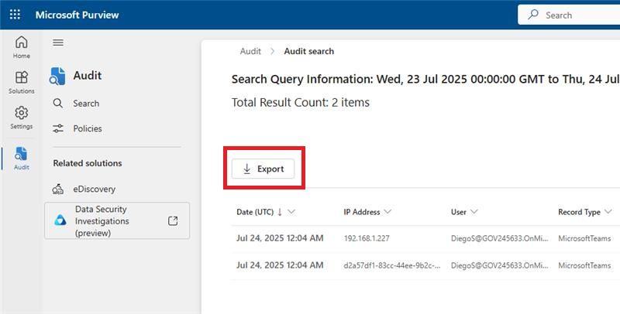Click the external link icon beside Data Security Investigations
Viewport: 620px width, 314px height.
[x=173, y=221]
